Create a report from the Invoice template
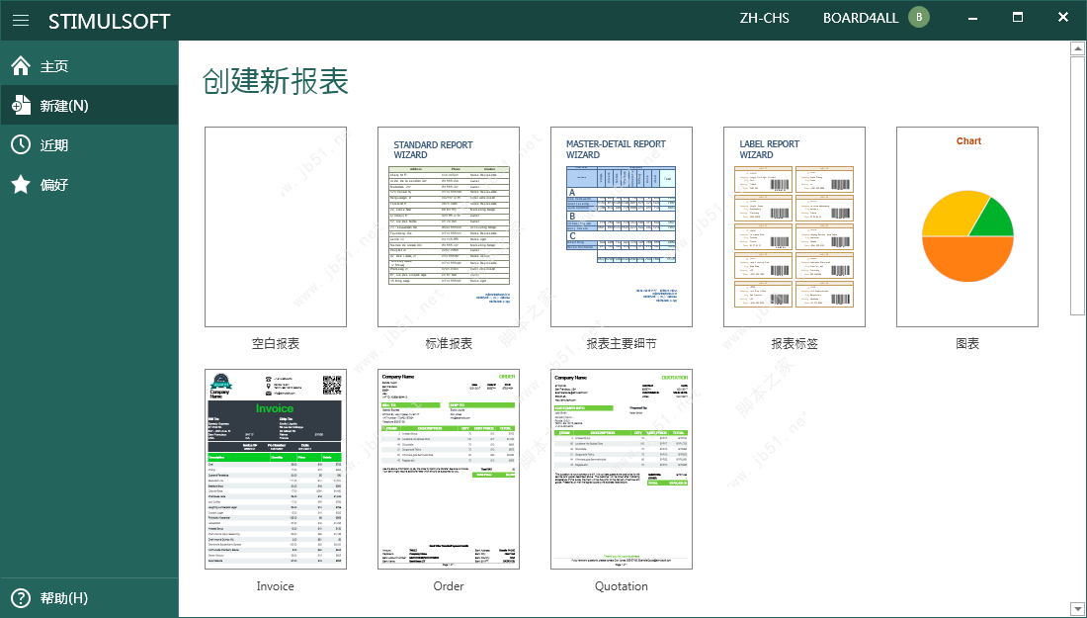1087x618 pixels. pos(275,468)
